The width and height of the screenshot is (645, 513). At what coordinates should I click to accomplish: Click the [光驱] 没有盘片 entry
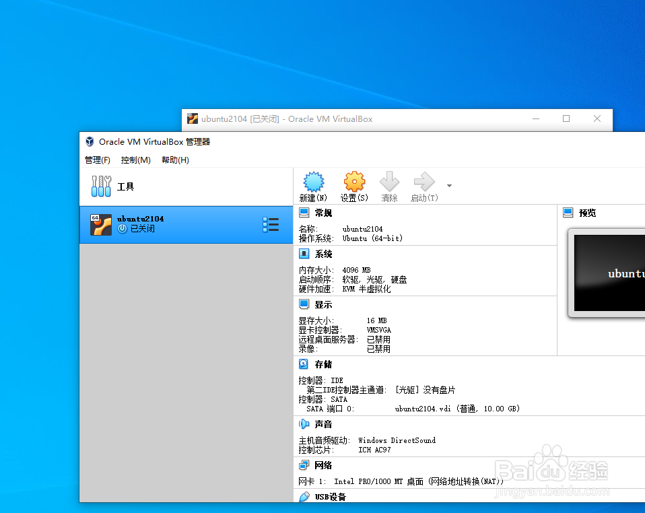[426, 390]
